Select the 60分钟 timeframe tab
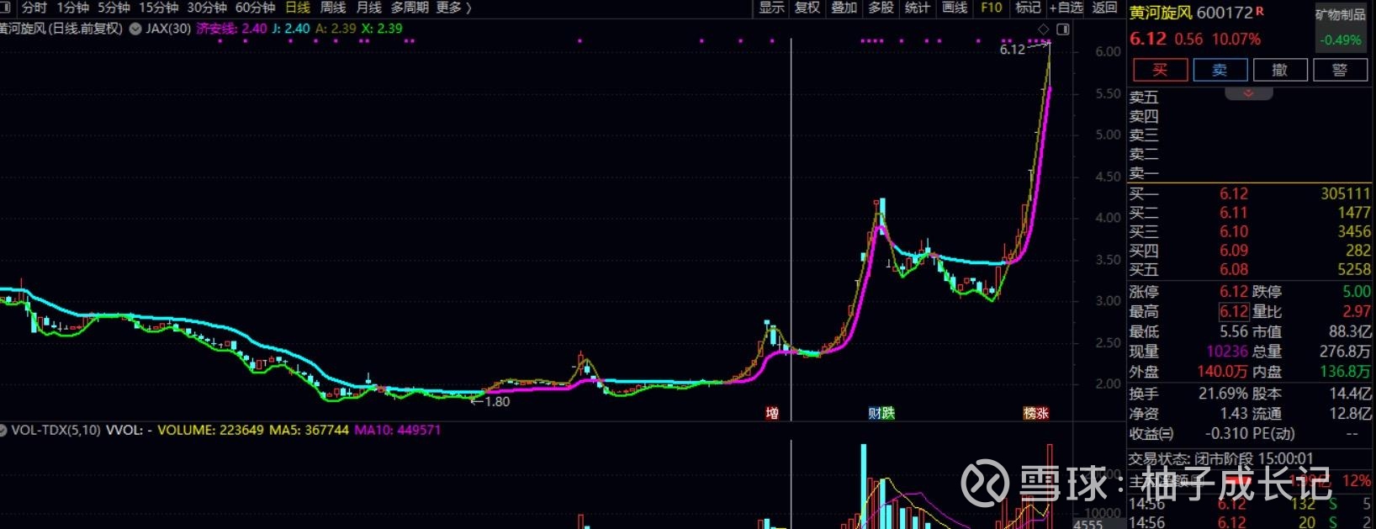The width and height of the screenshot is (1376, 529). point(255,8)
